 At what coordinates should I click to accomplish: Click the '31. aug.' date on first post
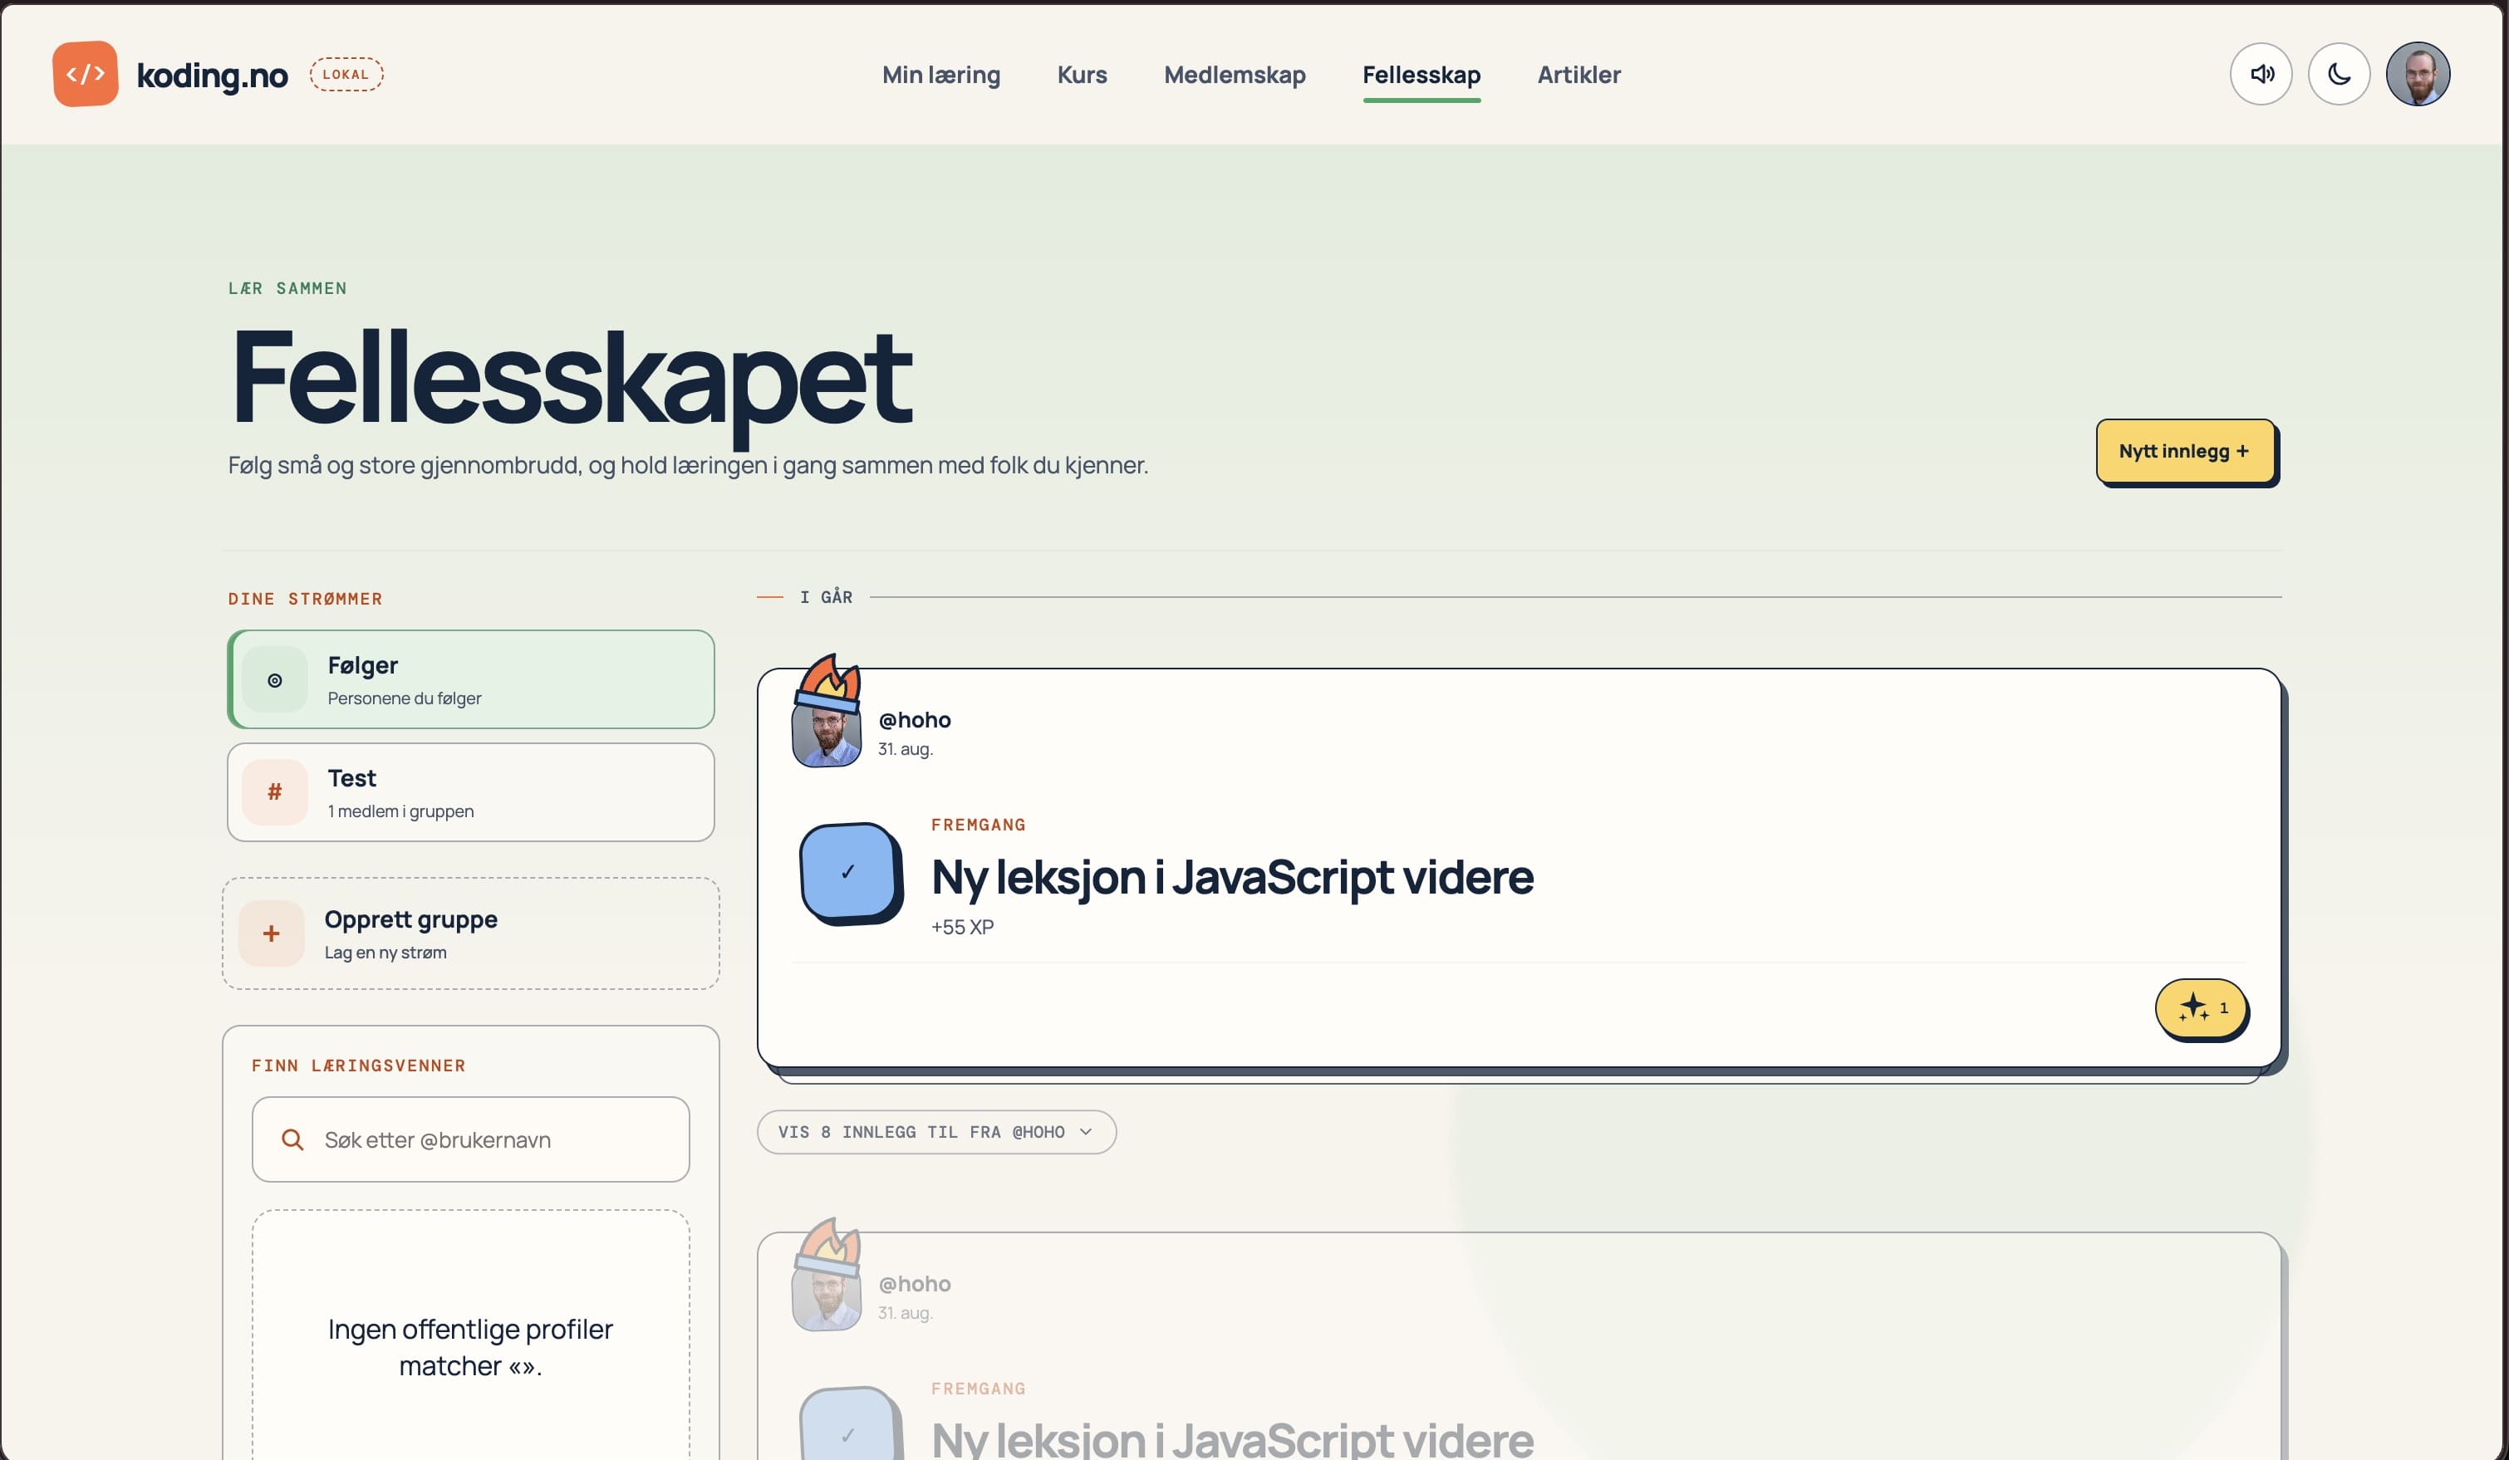pyautogui.click(x=904, y=748)
